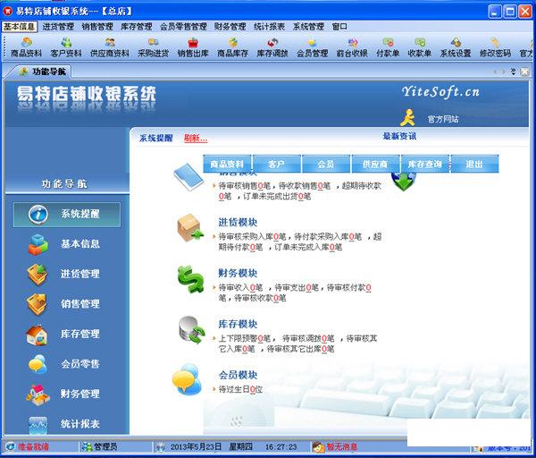This screenshot has height=458, width=536.
Task: Click 暂无消息 in the status bar
Action: click(x=335, y=446)
